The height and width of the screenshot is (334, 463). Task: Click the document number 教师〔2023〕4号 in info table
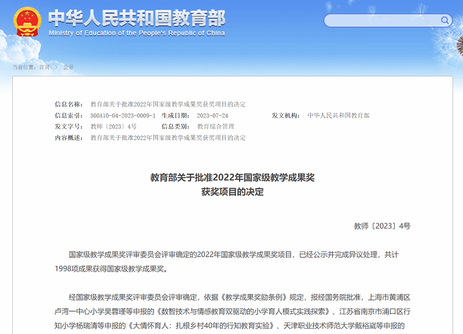click(x=113, y=126)
